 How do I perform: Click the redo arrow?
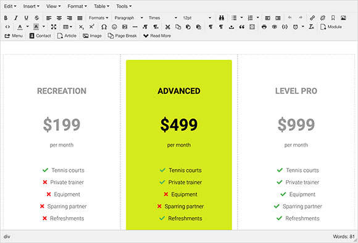[x=300, y=18]
